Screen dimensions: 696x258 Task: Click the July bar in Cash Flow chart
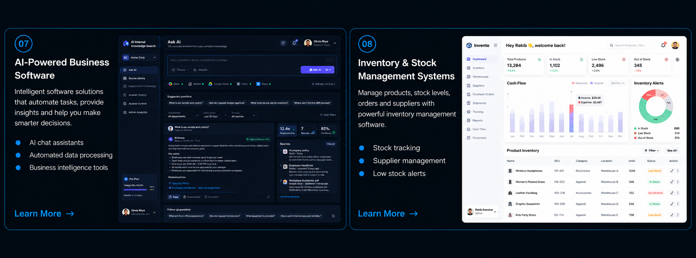[572, 119]
